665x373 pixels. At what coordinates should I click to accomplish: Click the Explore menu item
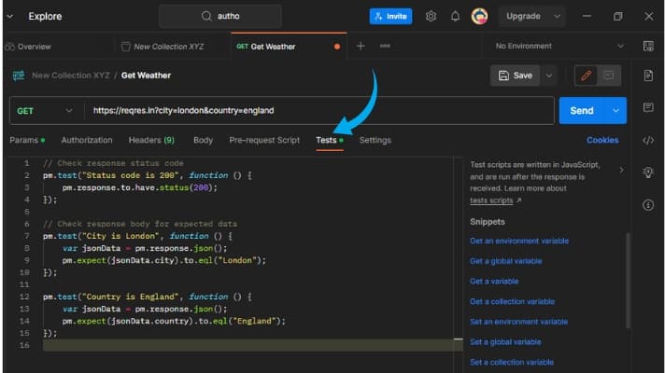45,17
